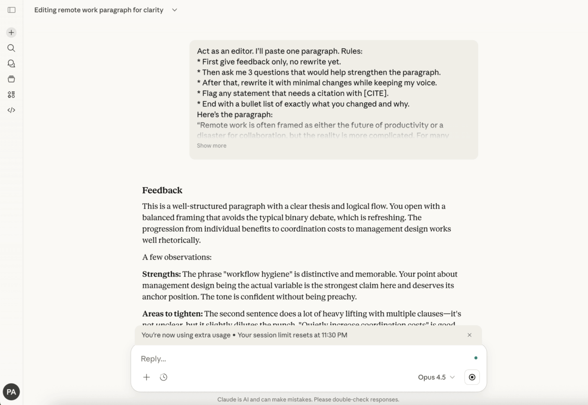Open the search chats icon

point(11,48)
